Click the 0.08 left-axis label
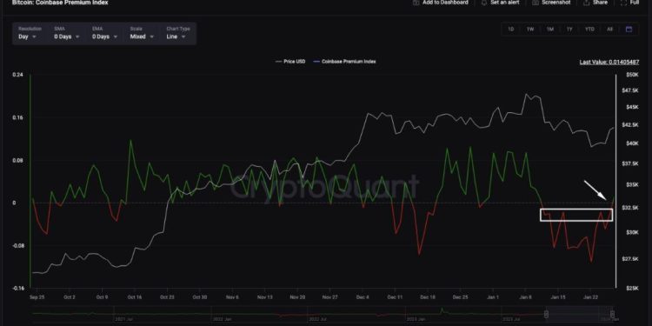Screen dimensions: 652x326 point(17,161)
